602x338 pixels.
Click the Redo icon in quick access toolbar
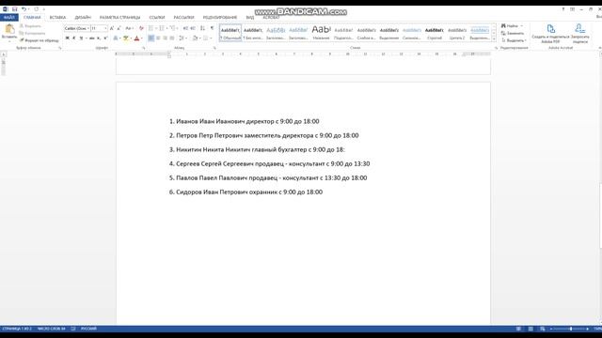tap(36, 9)
